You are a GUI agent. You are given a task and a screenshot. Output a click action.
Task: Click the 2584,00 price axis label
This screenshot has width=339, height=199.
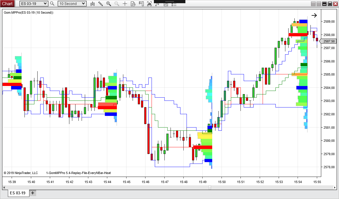(329, 88)
